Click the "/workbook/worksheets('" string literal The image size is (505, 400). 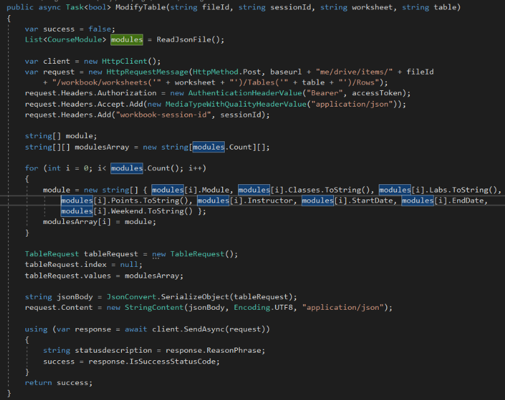(x=106, y=83)
